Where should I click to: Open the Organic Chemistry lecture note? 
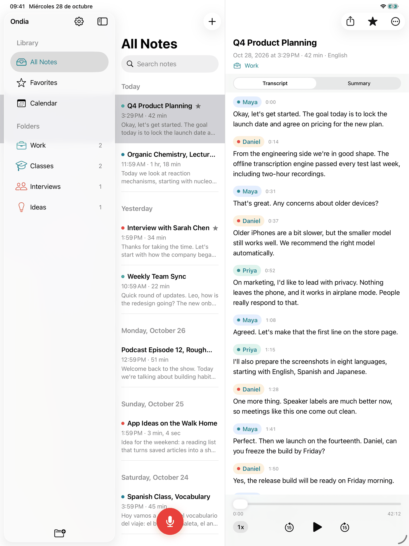tap(170, 168)
